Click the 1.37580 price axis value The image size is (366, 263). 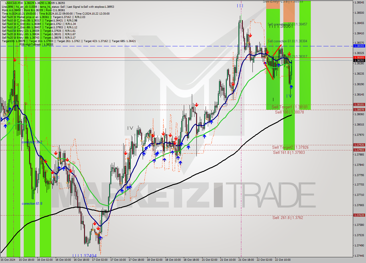[x=359, y=225]
